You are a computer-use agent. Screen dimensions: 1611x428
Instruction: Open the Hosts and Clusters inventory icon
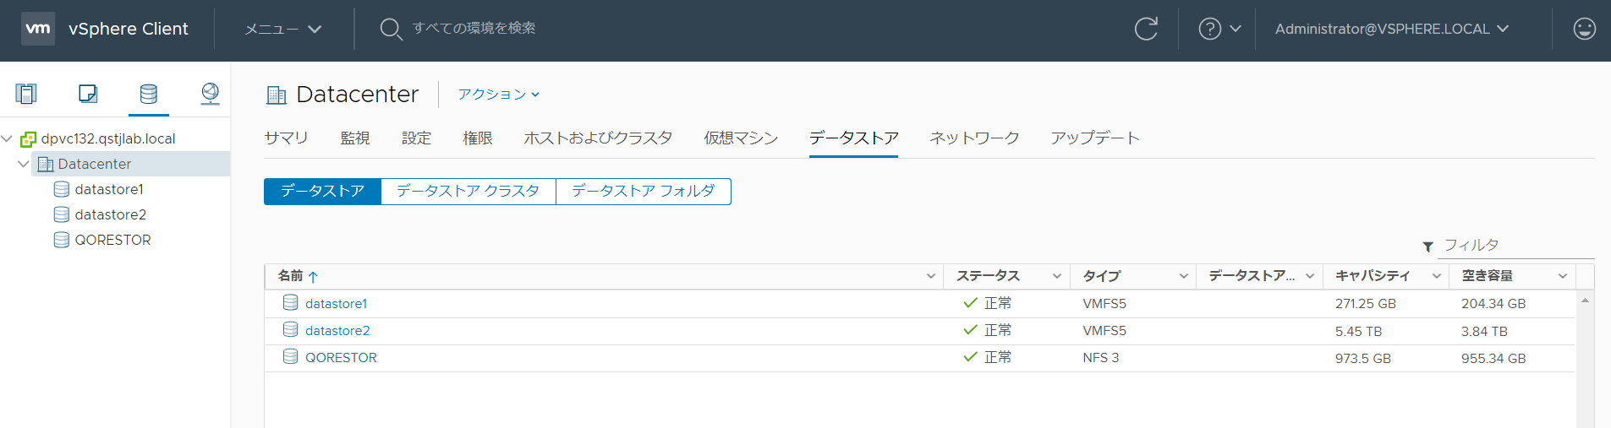coord(26,94)
